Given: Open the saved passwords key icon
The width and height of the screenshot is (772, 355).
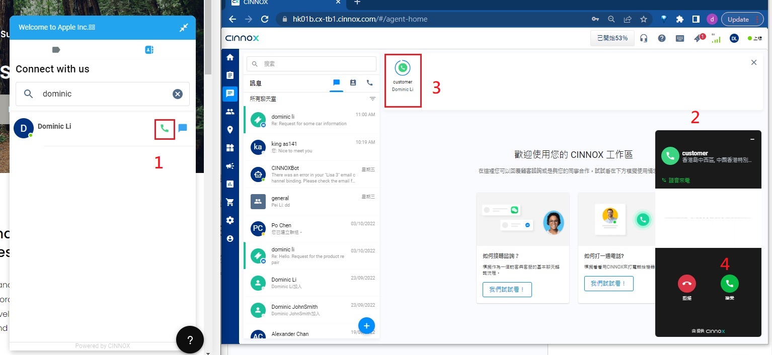Looking at the screenshot, I should pyautogui.click(x=595, y=19).
